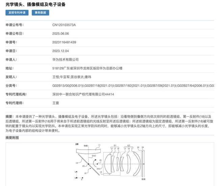The height and width of the screenshot is (186, 223).
Task: Click the 申请号 label
Action: pos(11,42)
